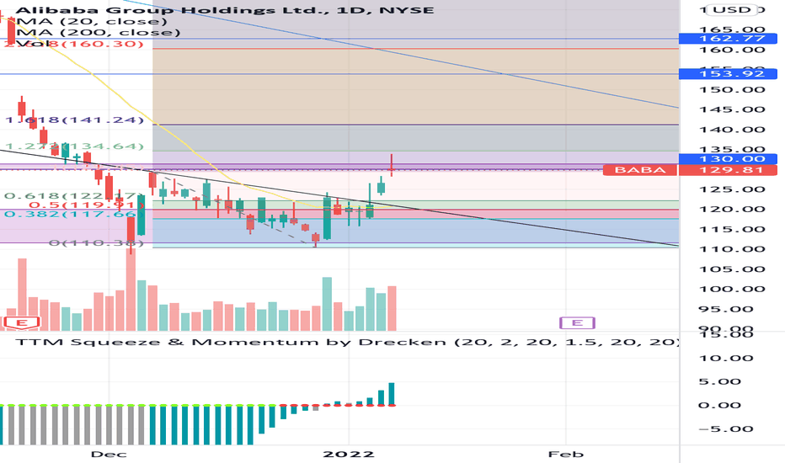Click the 1.272(134.64) Fibonacci level label
This screenshot has height=463, width=785.
tap(74, 146)
